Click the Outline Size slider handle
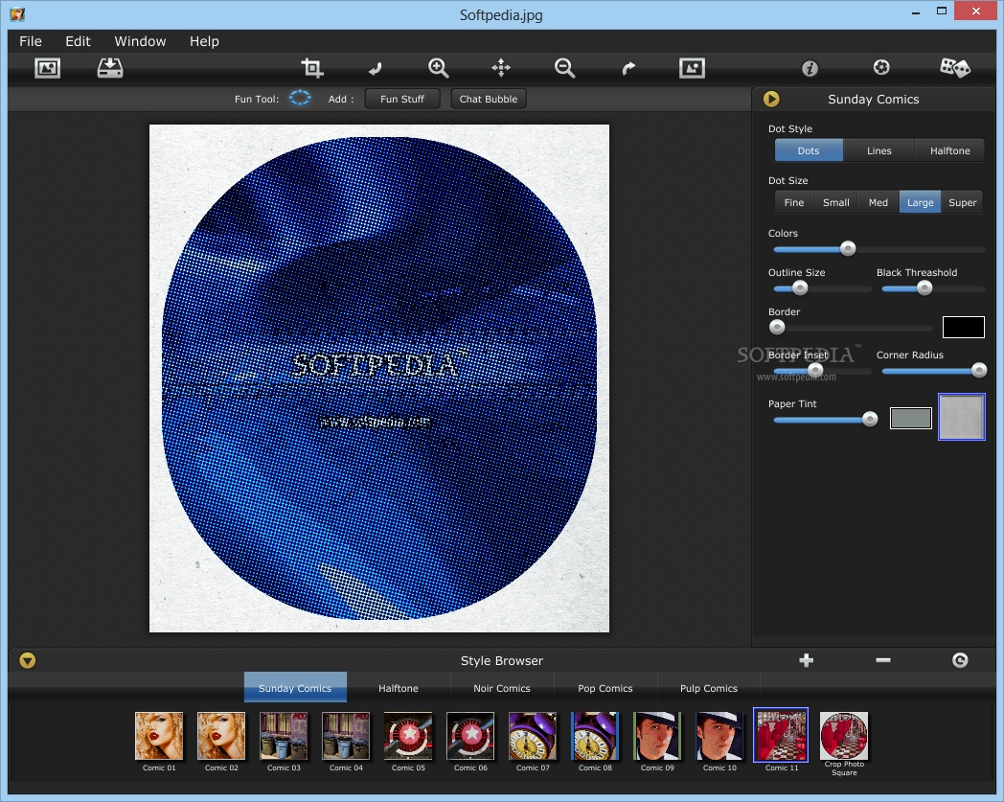Screen dimensions: 1004x802 tap(800, 288)
